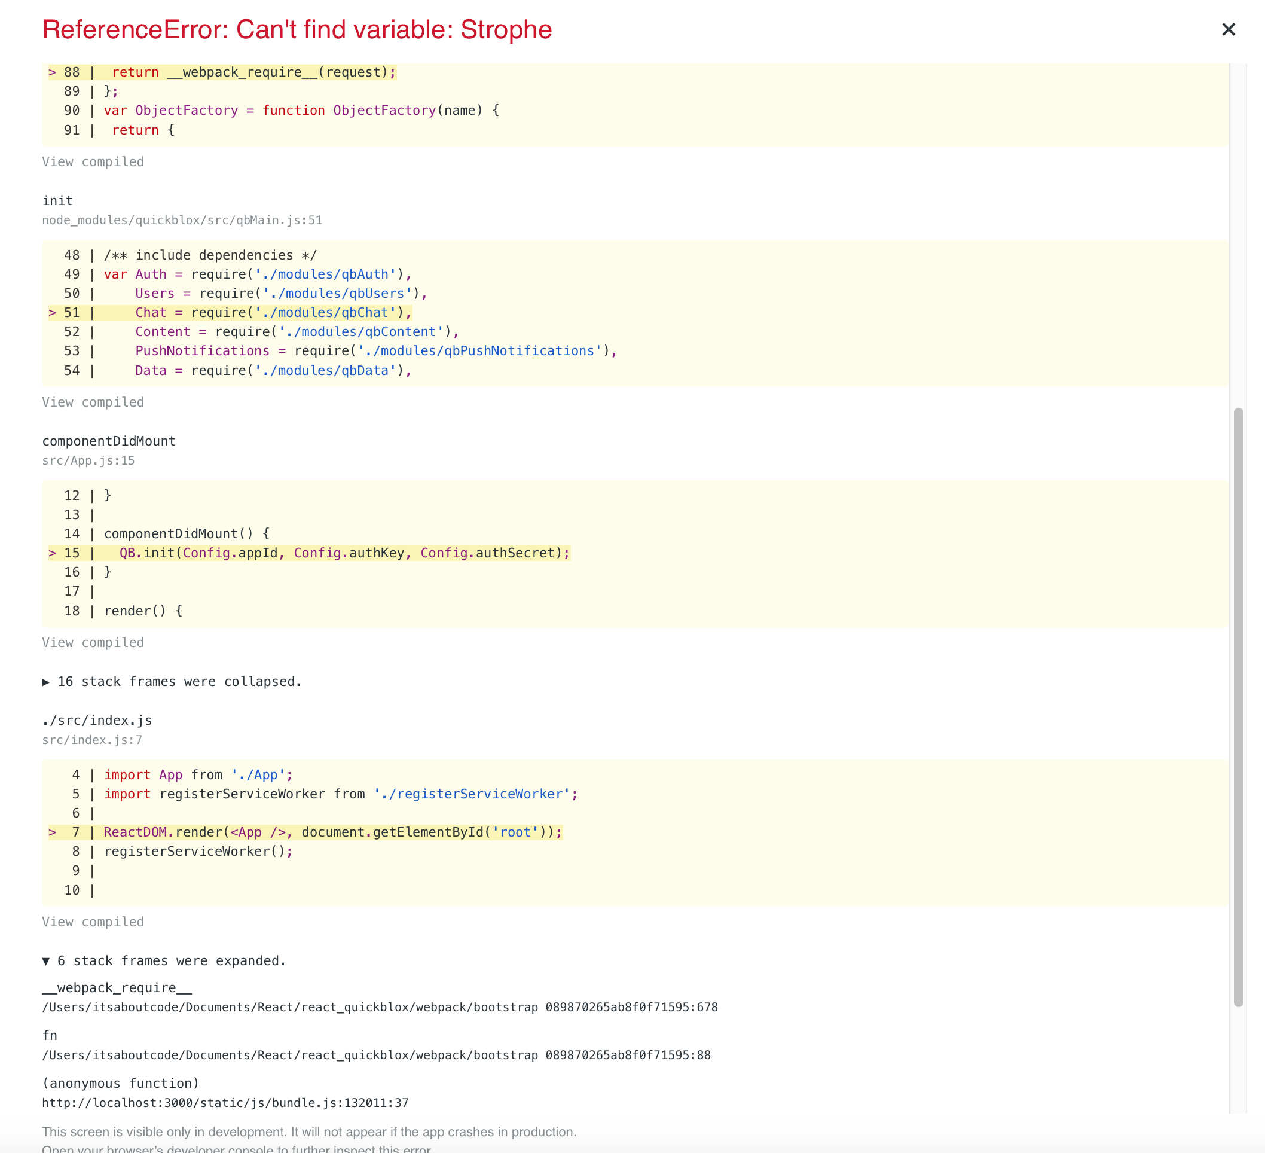Open the src/App.js:15 file path
The width and height of the screenshot is (1265, 1153).
pos(88,460)
